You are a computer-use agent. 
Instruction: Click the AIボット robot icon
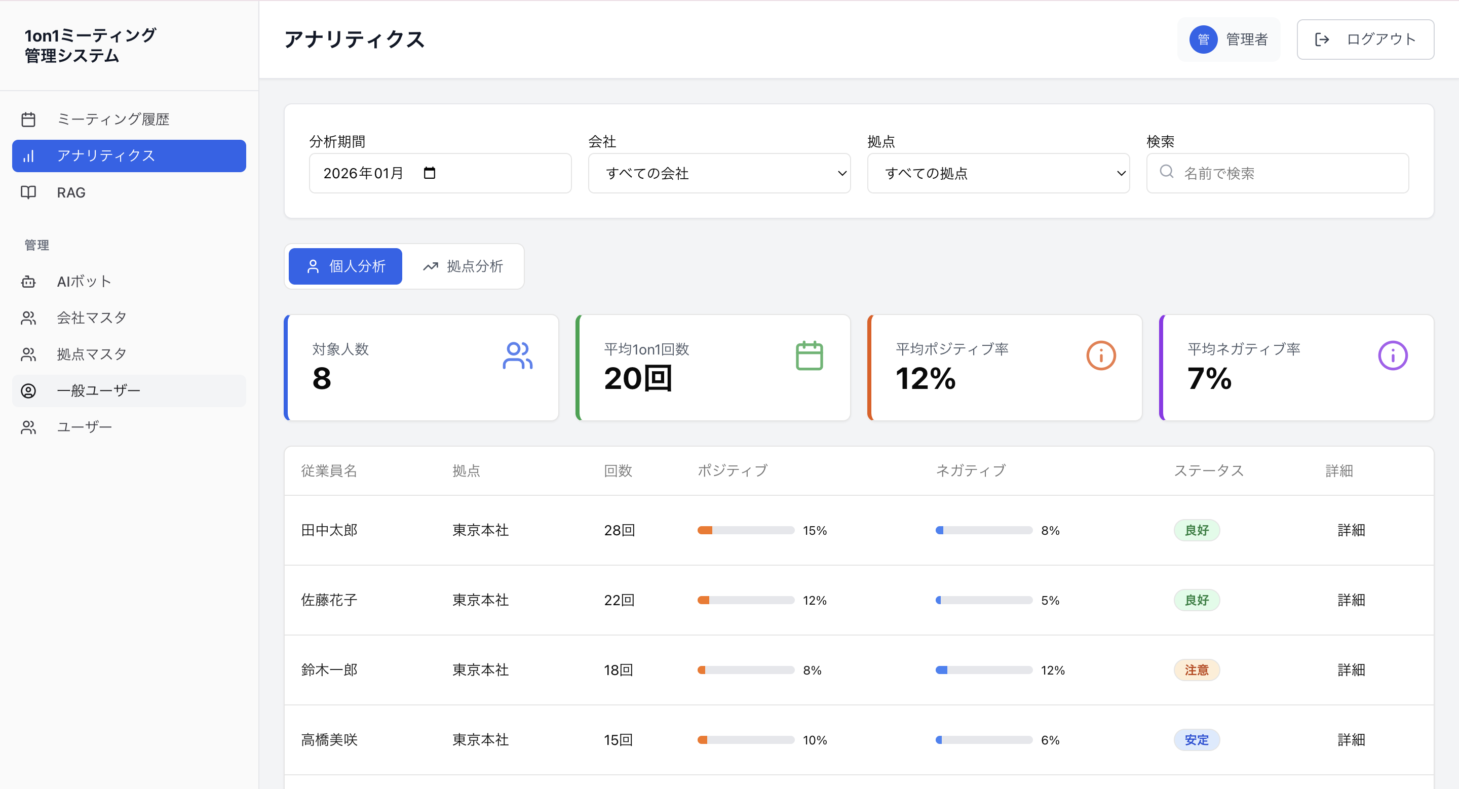click(28, 281)
